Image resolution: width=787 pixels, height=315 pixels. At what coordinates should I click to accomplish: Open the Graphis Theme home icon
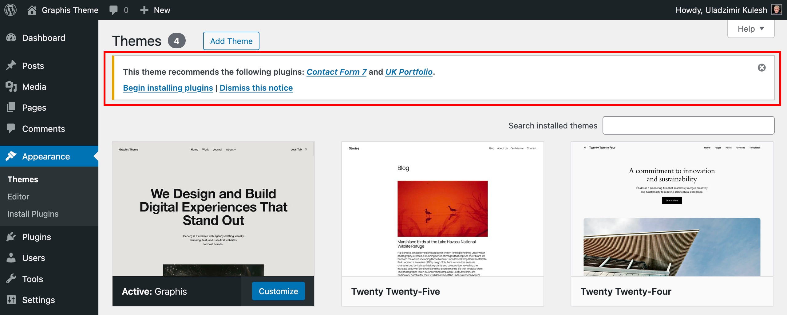click(32, 10)
